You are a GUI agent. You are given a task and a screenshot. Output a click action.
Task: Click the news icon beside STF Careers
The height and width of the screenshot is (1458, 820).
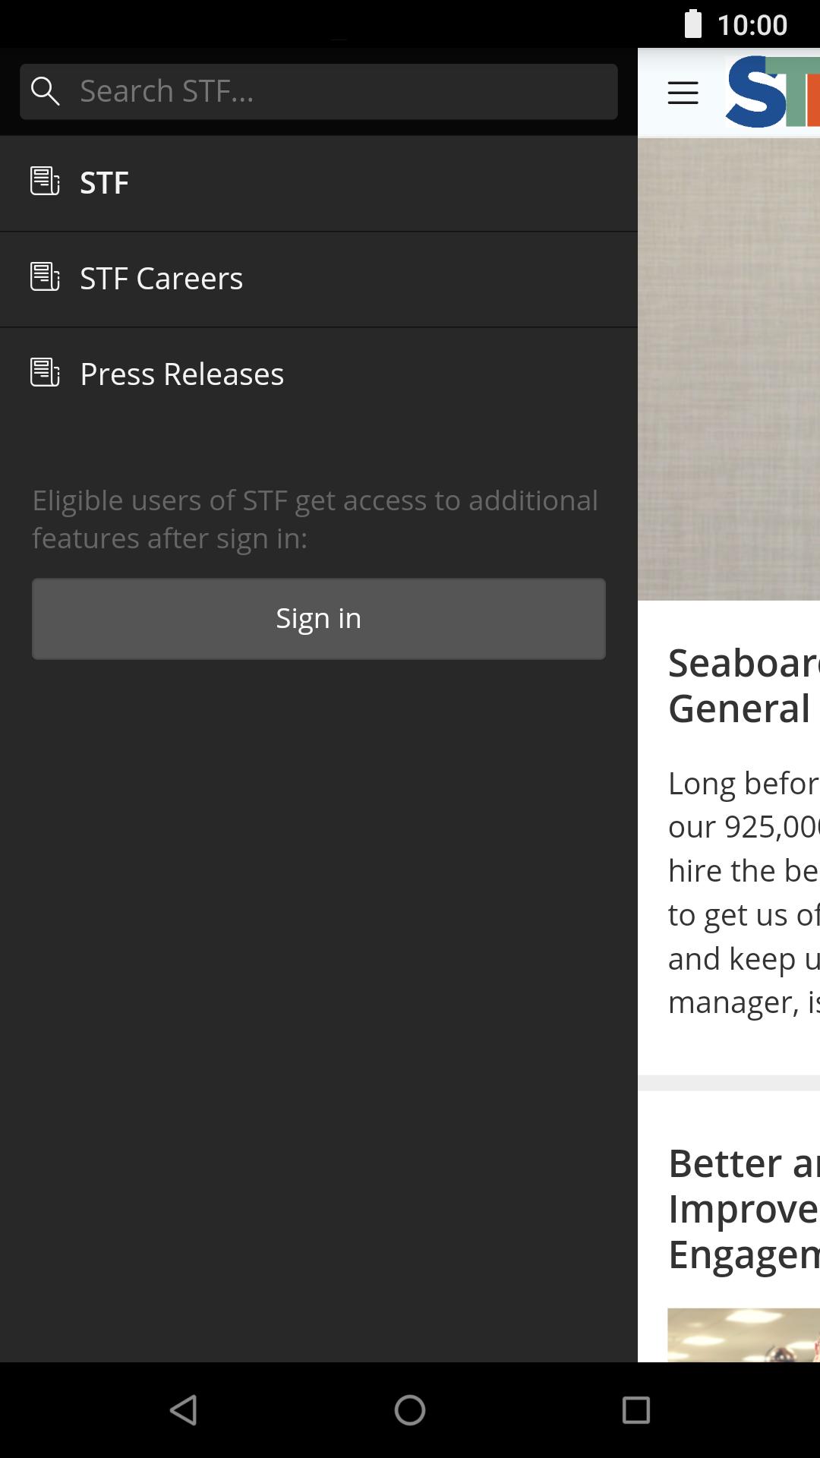45,277
